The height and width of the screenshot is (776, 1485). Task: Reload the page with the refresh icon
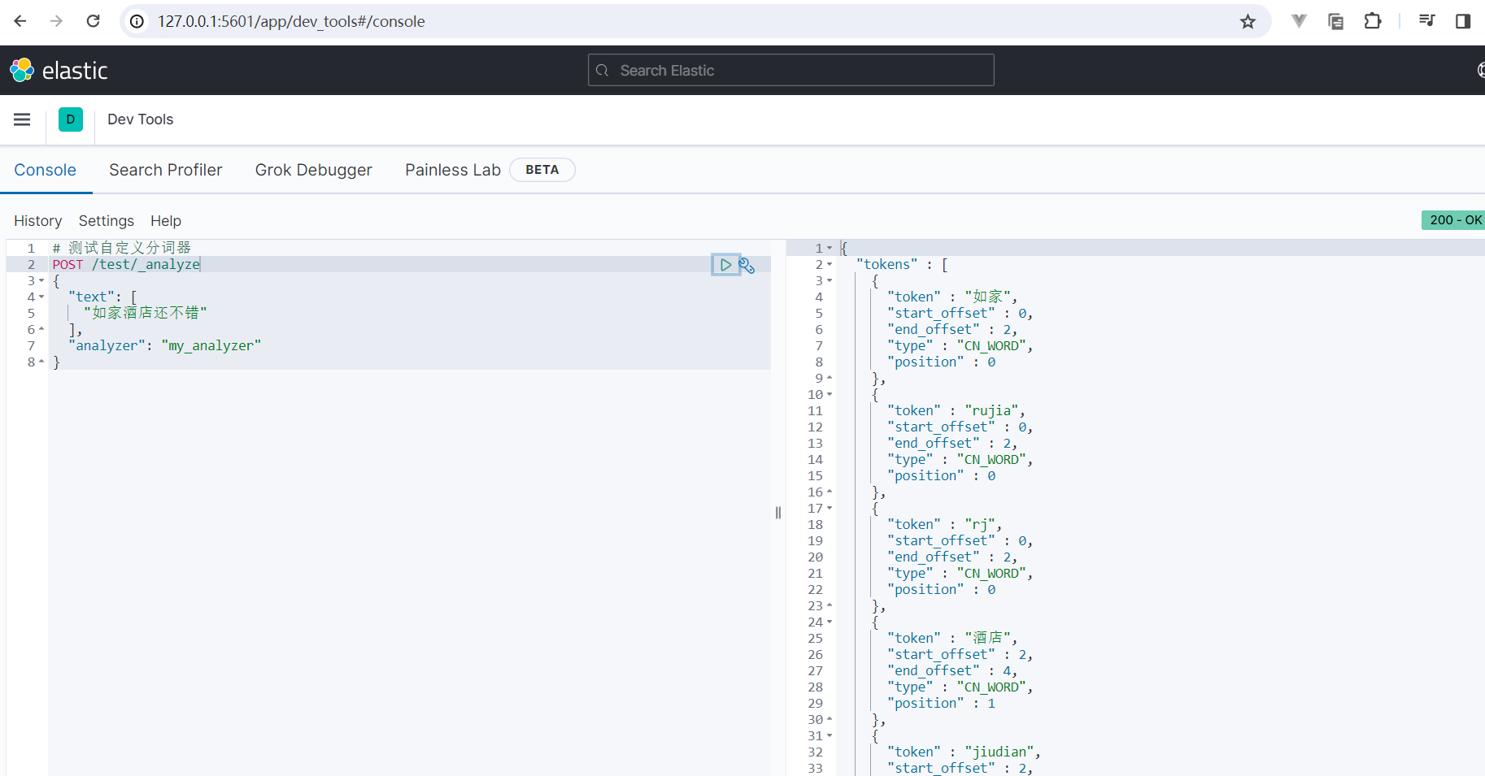(94, 21)
